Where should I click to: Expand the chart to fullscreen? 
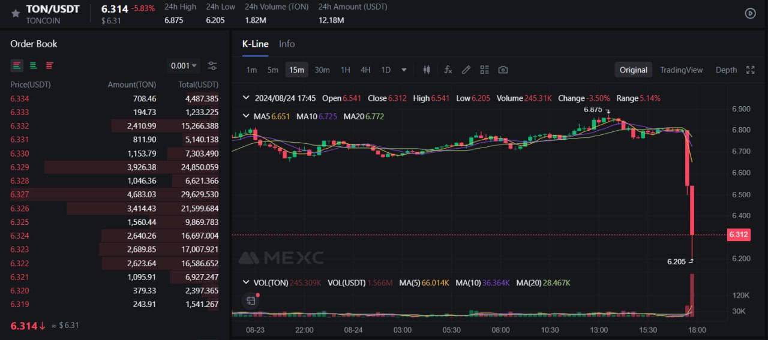tap(750, 70)
